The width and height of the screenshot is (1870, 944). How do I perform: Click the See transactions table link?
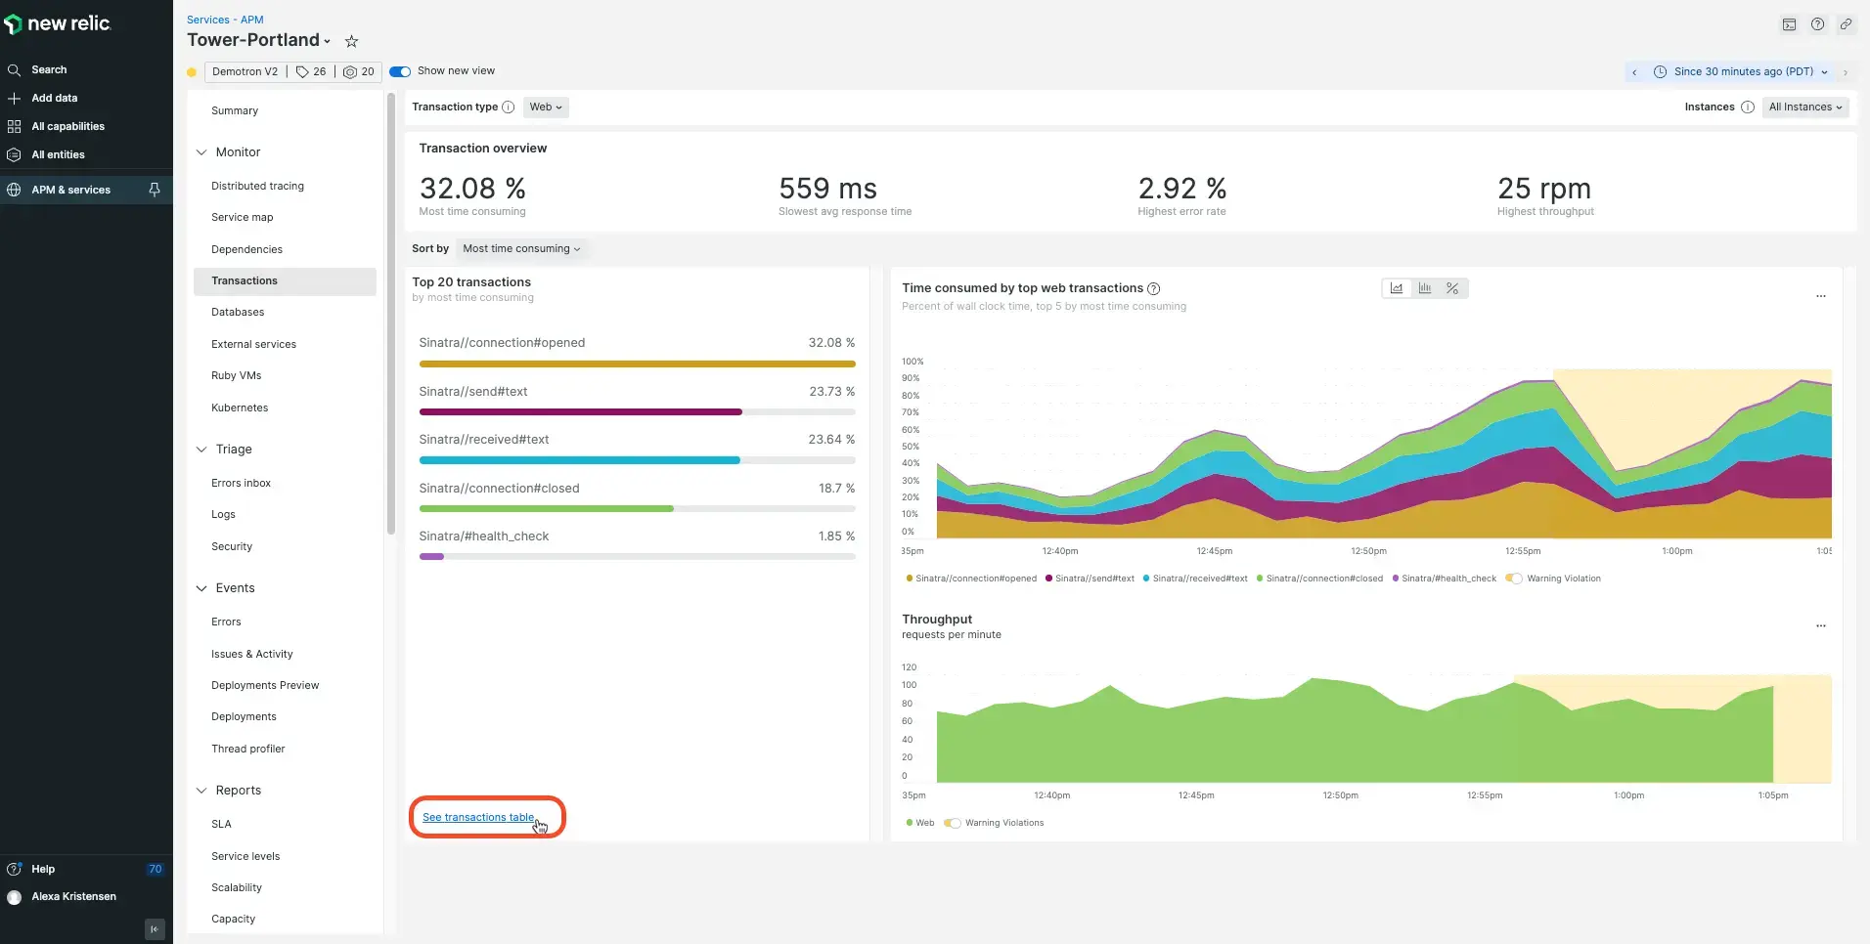pos(478,817)
